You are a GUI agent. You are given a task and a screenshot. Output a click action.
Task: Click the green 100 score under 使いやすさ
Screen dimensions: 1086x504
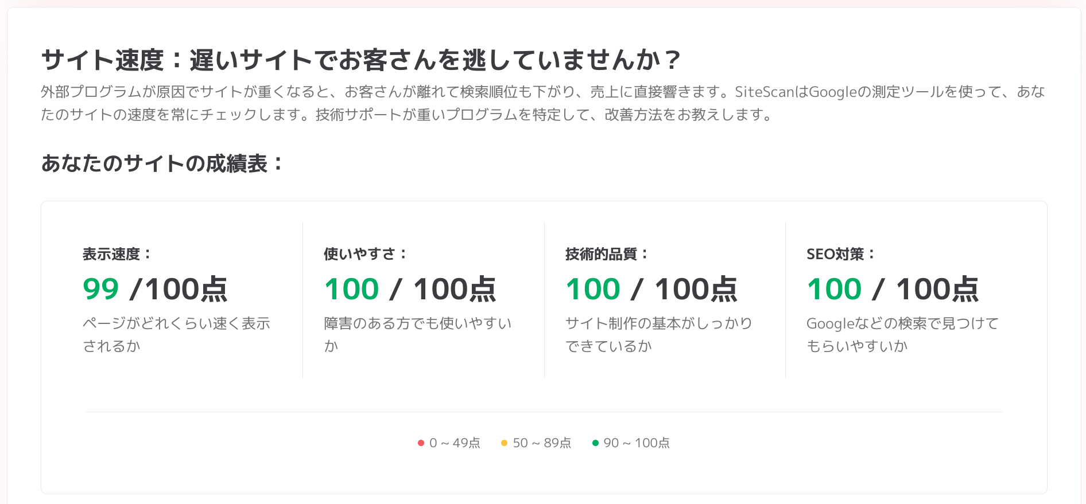[x=352, y=289]
